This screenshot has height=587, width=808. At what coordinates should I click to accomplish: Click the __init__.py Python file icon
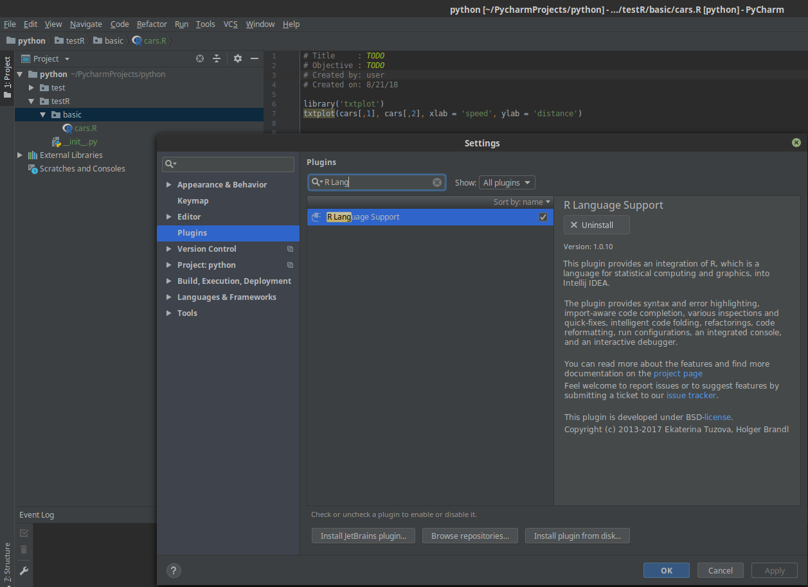click(x=57, y=142)
